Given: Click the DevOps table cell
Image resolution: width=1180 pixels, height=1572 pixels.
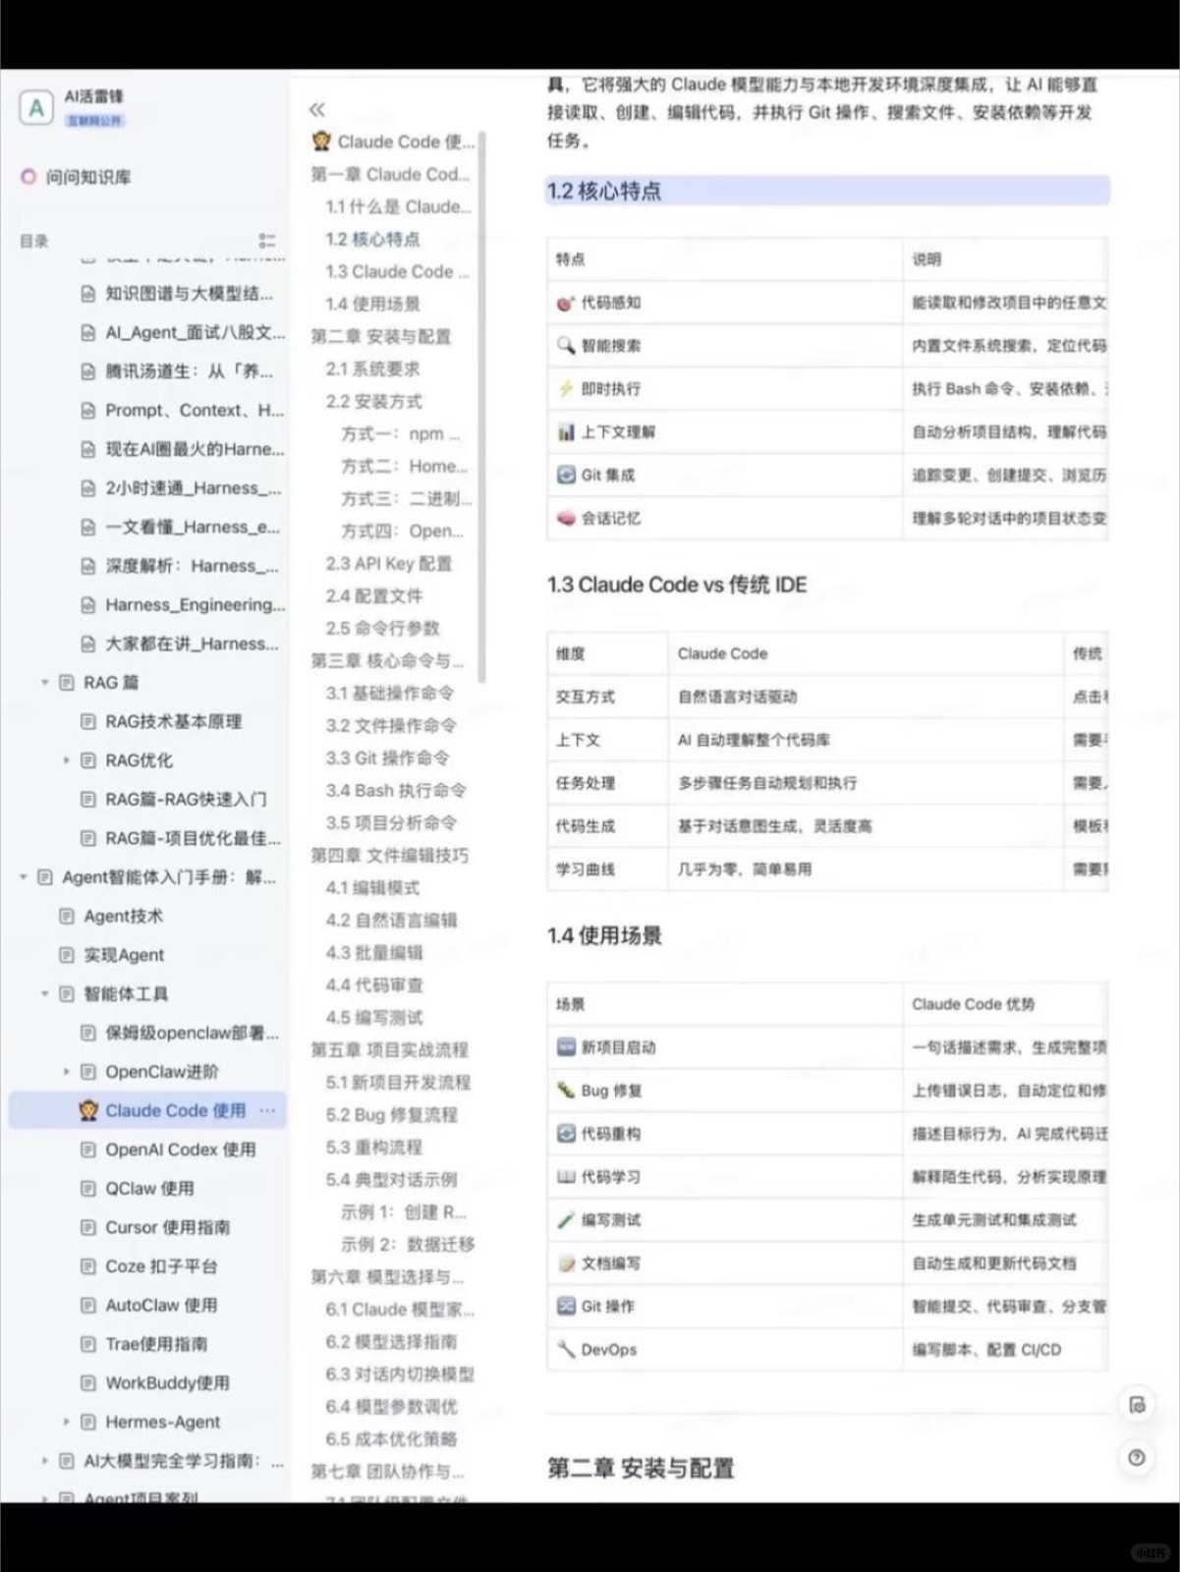Looking at the screenshot, I should click(724, 1350).
